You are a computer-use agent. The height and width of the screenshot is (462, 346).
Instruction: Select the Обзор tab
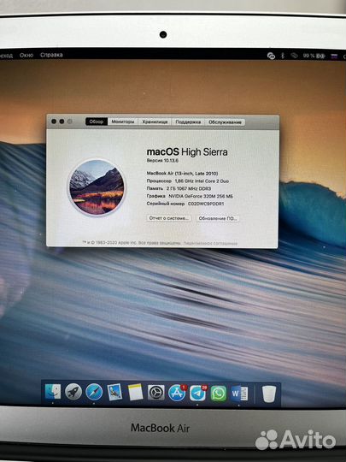(x=97, y=121)
